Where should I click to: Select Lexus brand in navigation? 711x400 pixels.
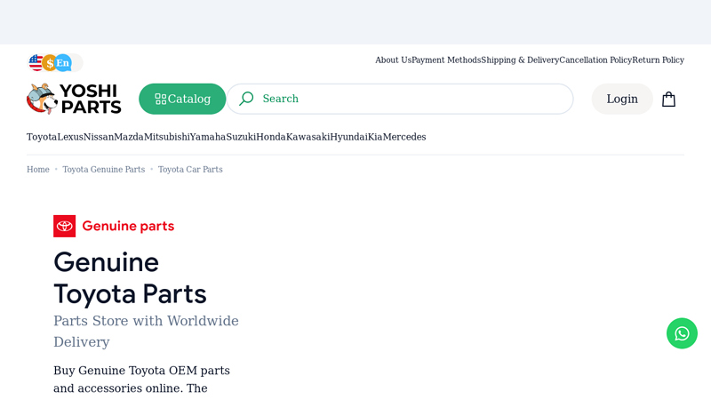point(70,137)
